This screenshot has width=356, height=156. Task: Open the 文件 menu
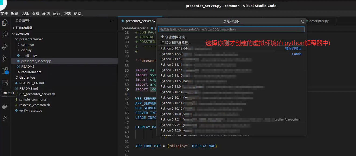(4, 13)
